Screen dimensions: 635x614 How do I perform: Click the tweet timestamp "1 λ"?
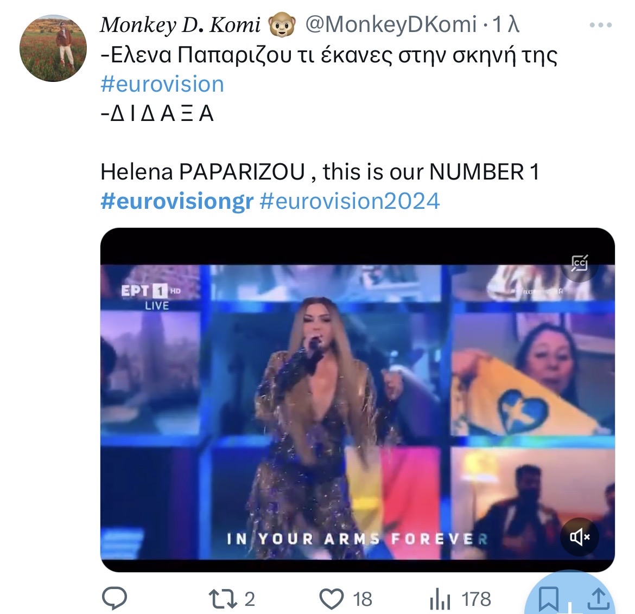[505, 25]
